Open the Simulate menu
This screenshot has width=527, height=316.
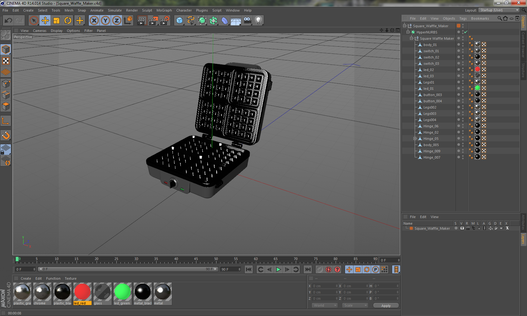pos(115,10)
